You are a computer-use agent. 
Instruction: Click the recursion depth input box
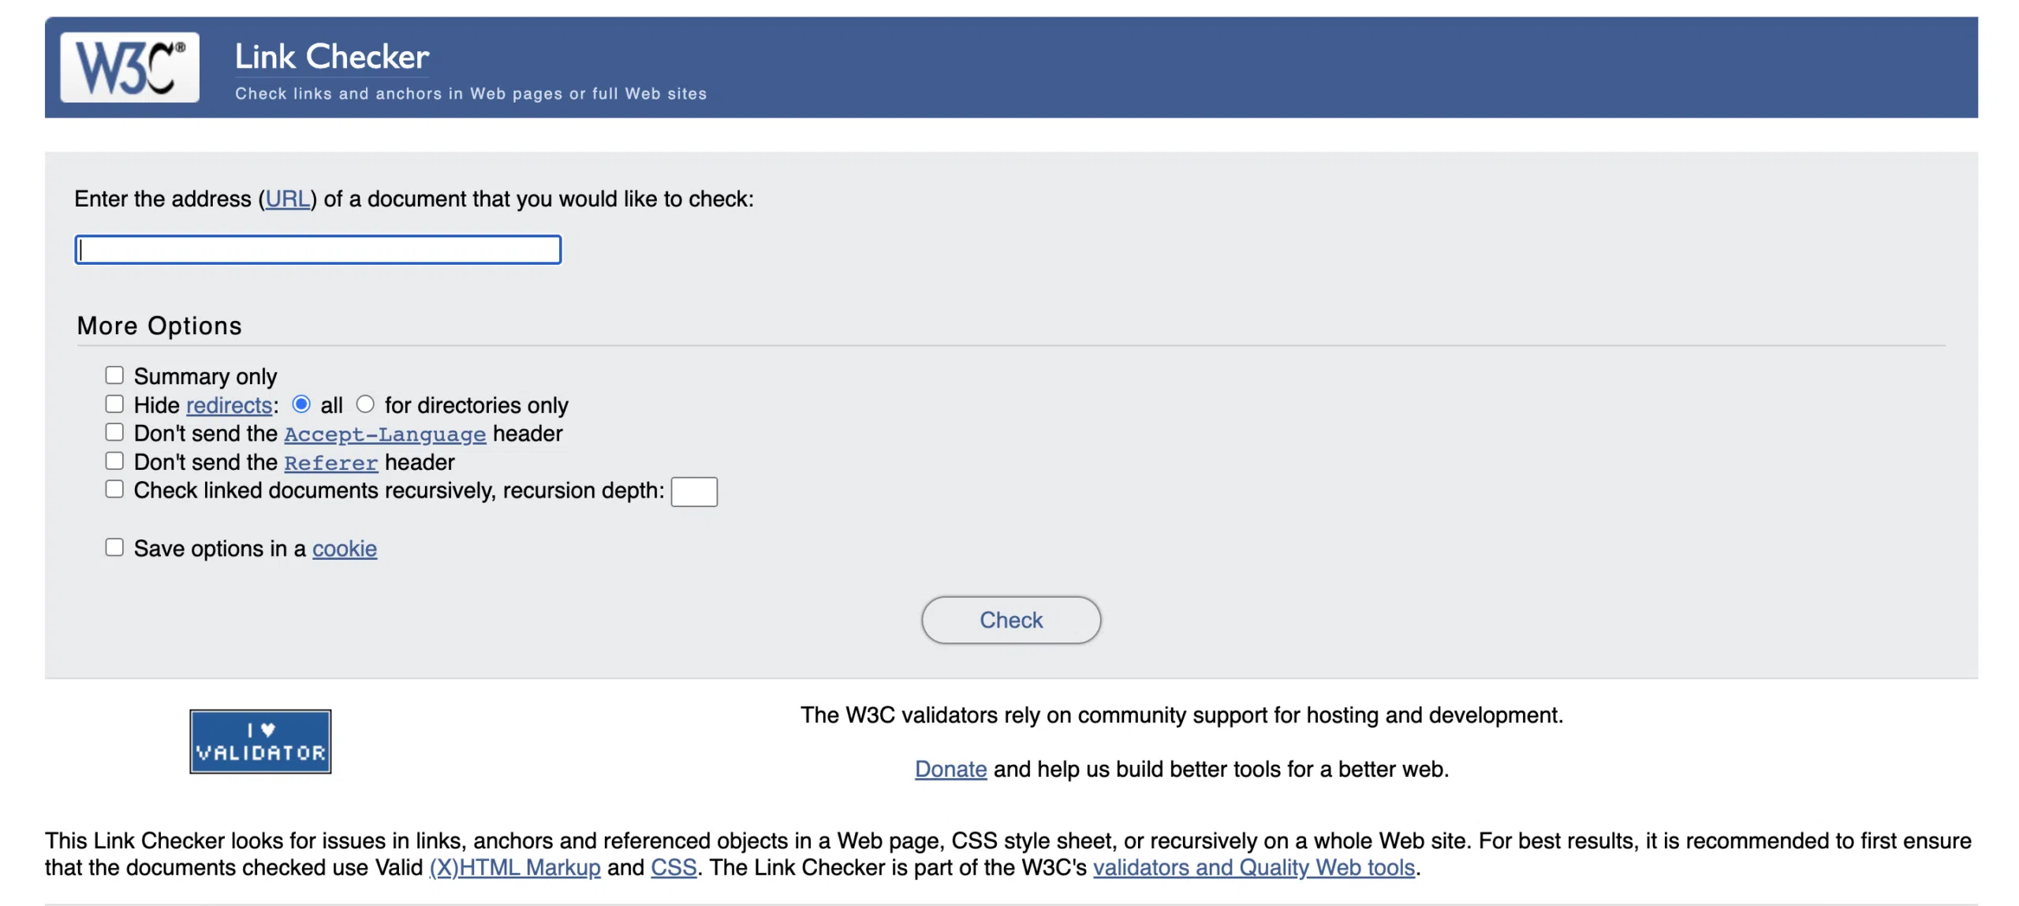[692, 491]
